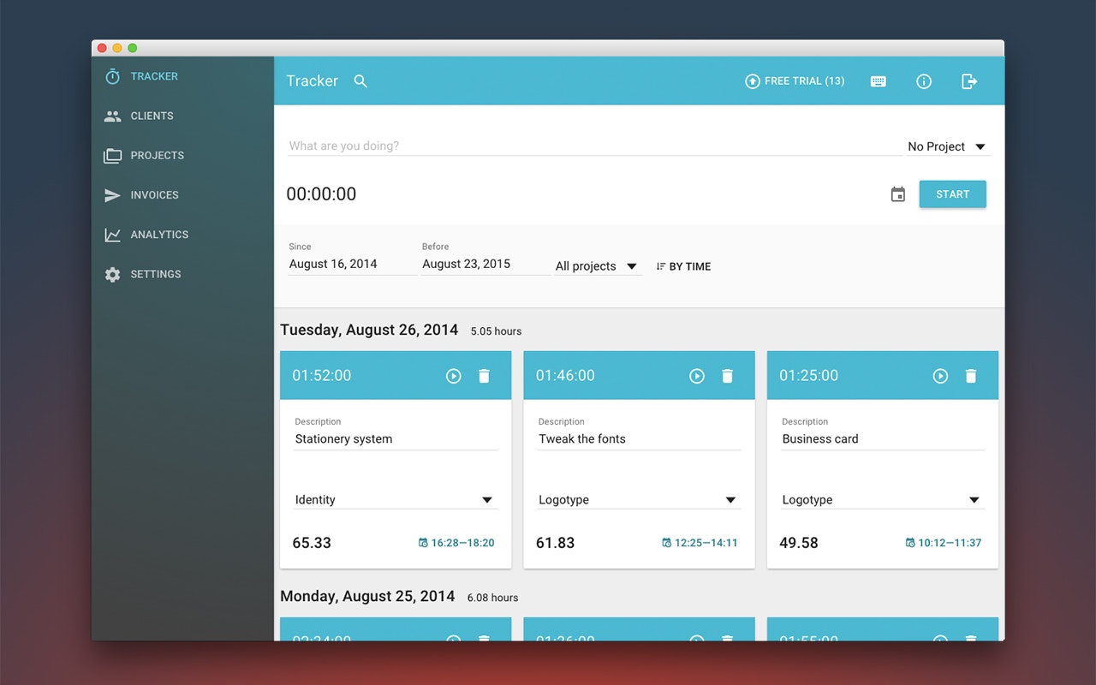
Task: Click the logout icon in the header
Action: [x=969, y=81]
